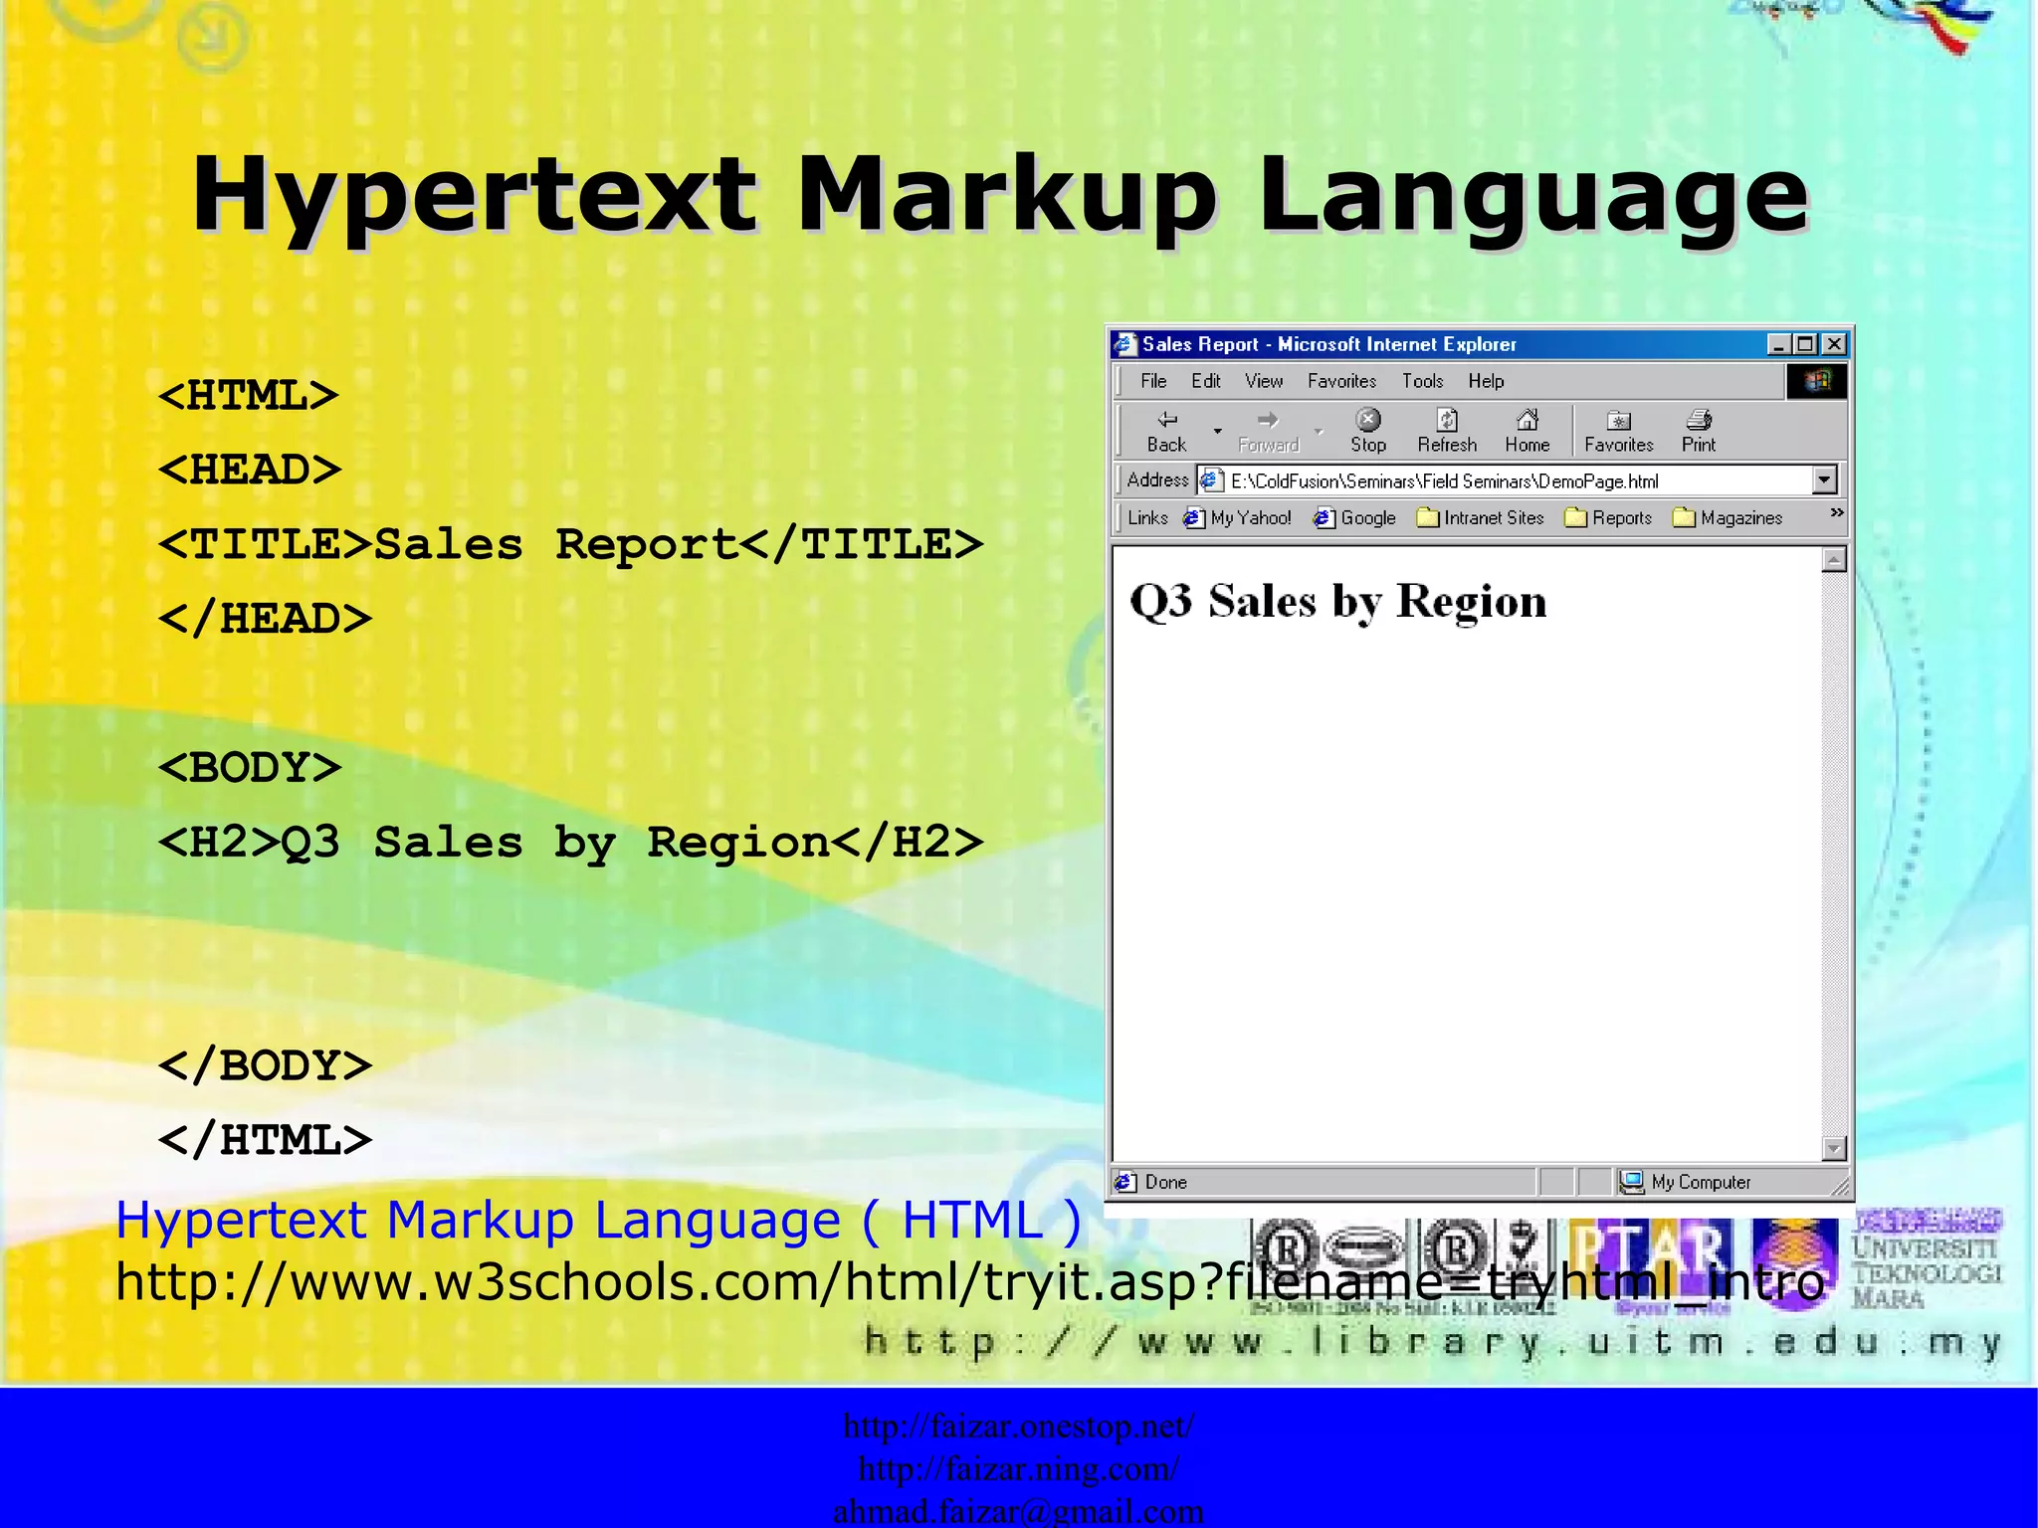Open the Help menu

click(1486, 381)
